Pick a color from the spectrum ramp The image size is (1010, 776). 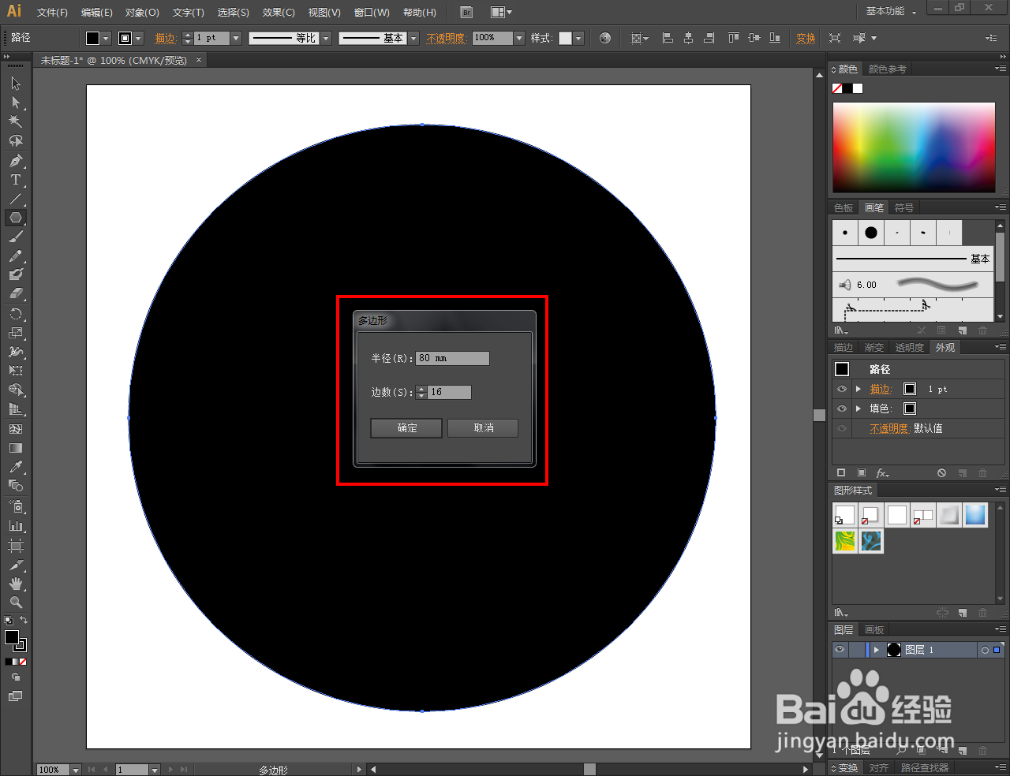[914, 147]
